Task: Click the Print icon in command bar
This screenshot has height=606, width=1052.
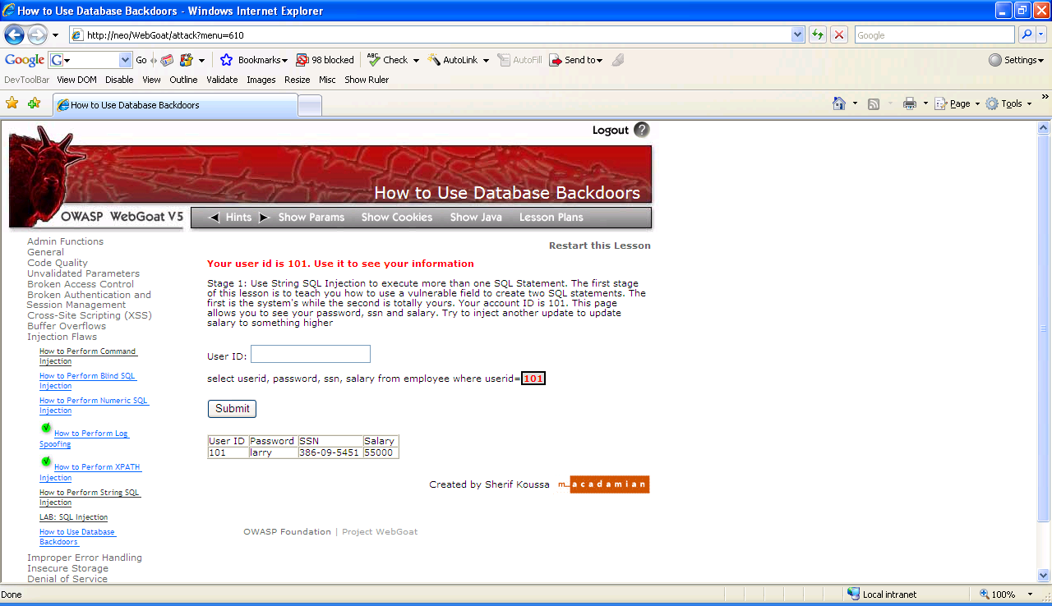Action: (x=909, y=103)
